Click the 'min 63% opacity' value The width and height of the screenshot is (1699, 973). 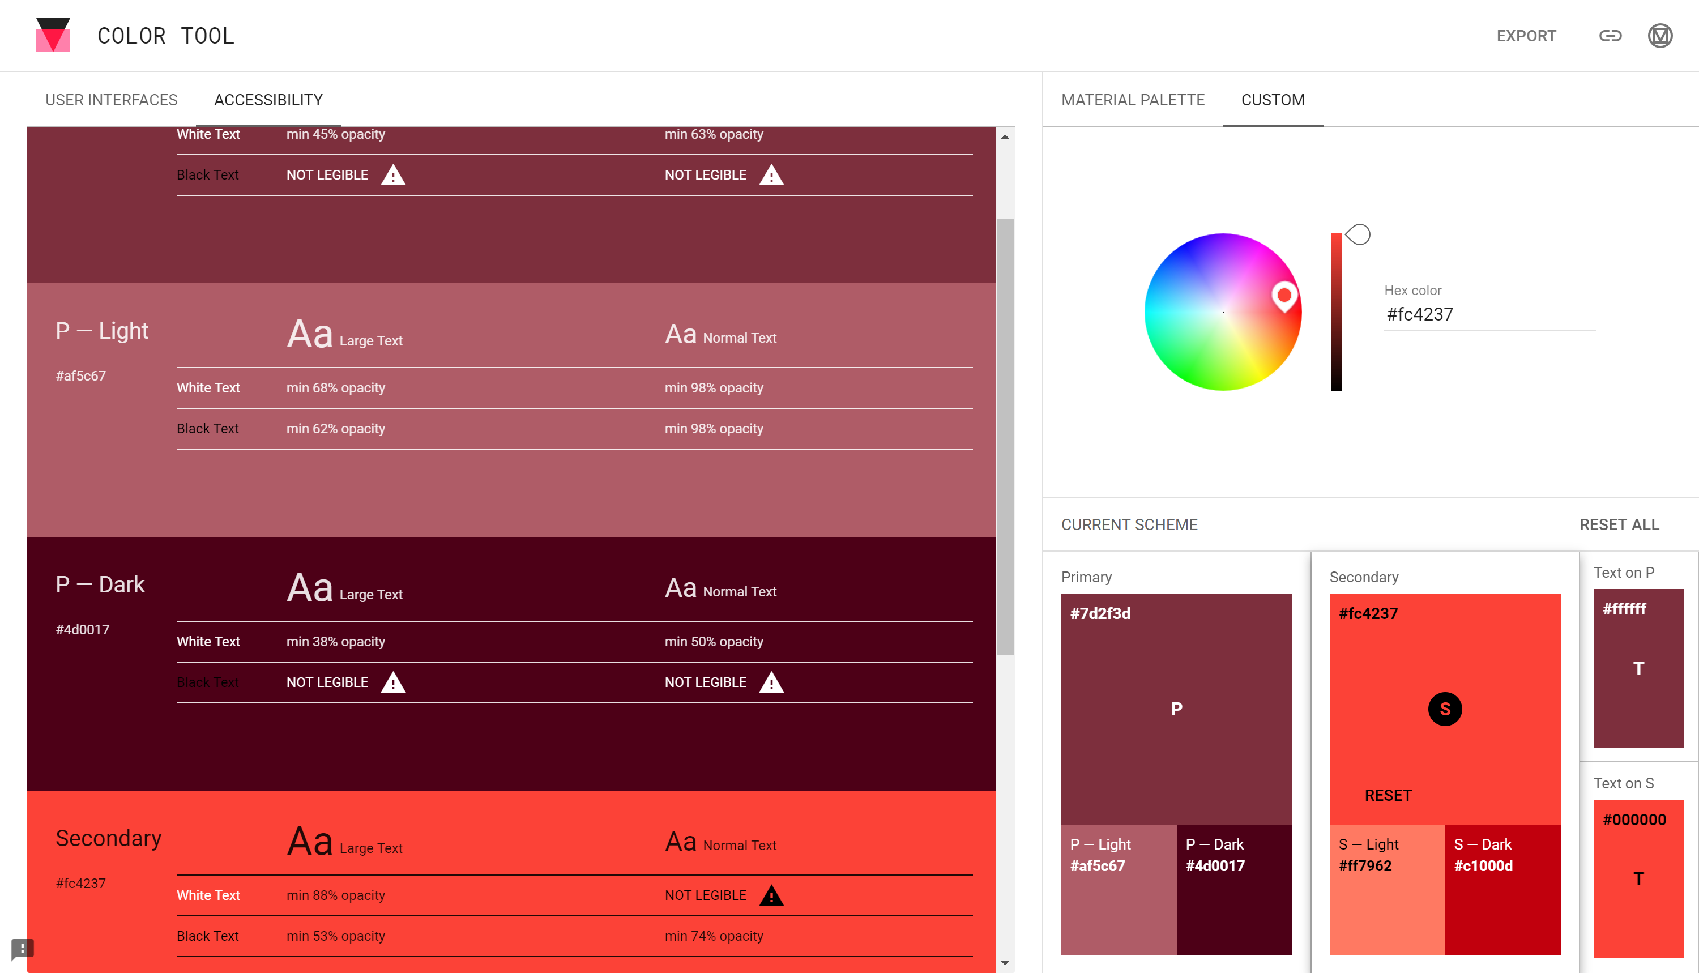714,134
